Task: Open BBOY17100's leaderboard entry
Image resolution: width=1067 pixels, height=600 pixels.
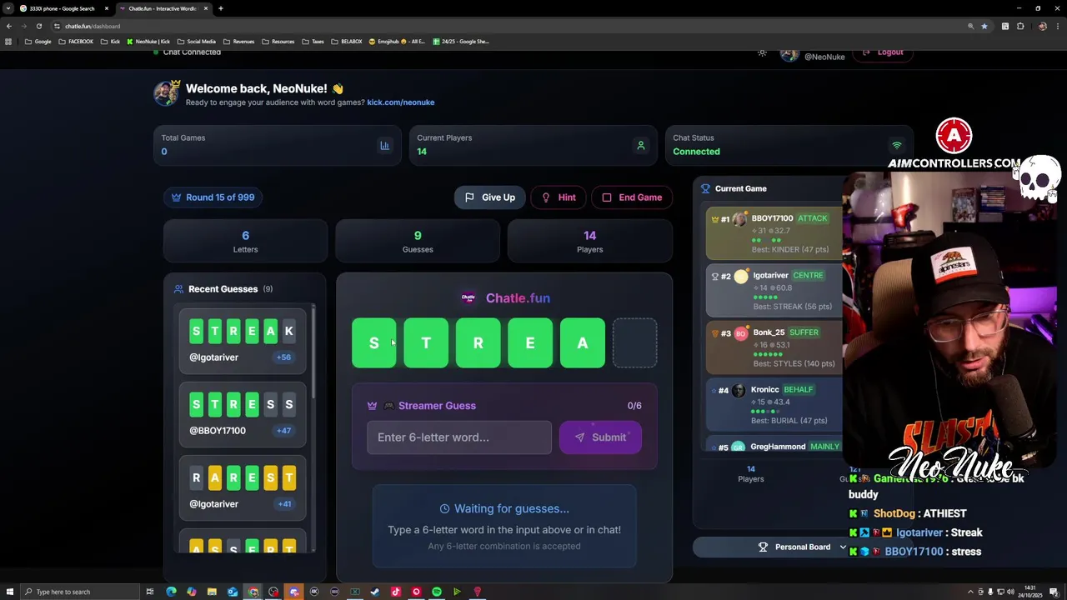Action: coord(774,233)
